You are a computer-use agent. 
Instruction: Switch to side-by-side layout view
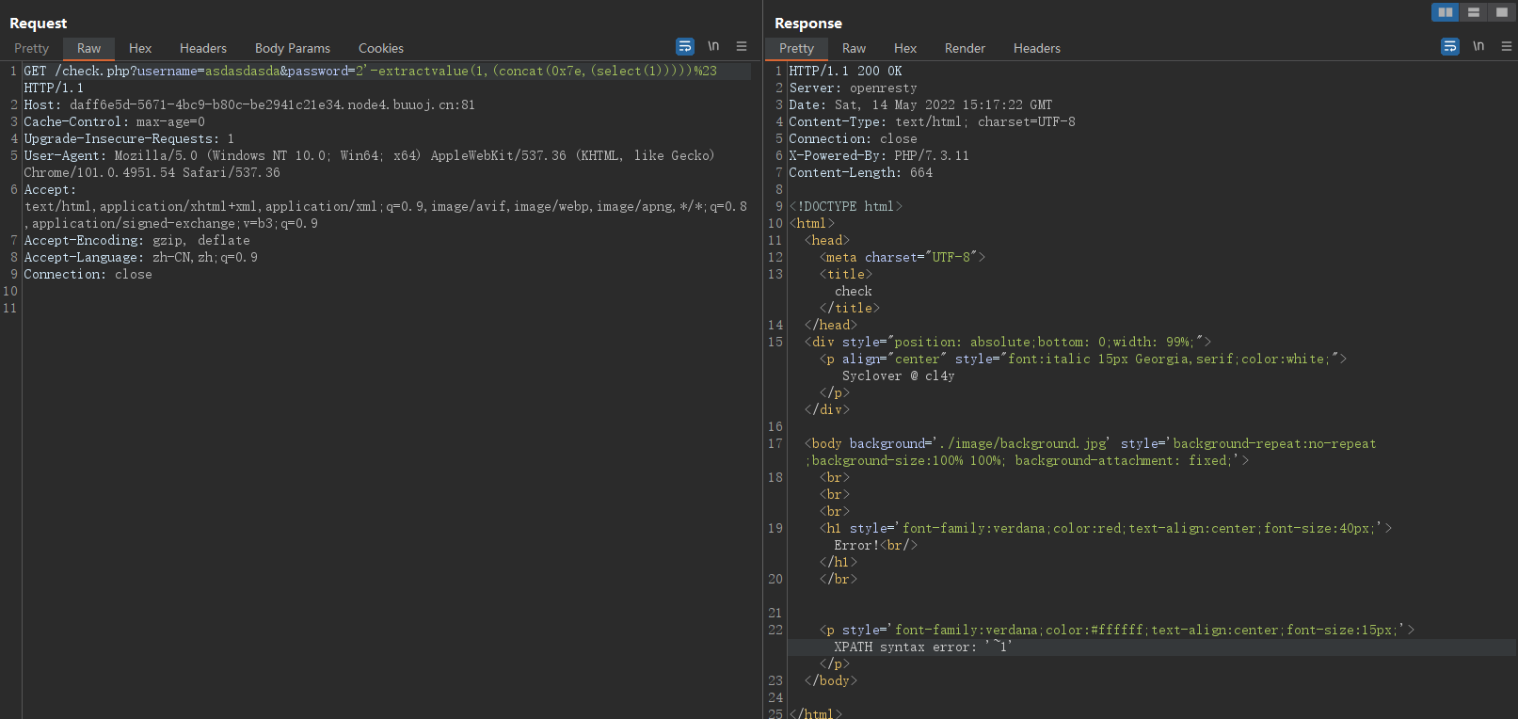1446,12
